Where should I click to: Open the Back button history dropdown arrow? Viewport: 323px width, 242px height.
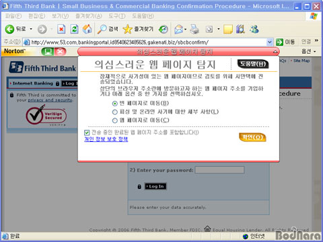click(x=31, y=29)
